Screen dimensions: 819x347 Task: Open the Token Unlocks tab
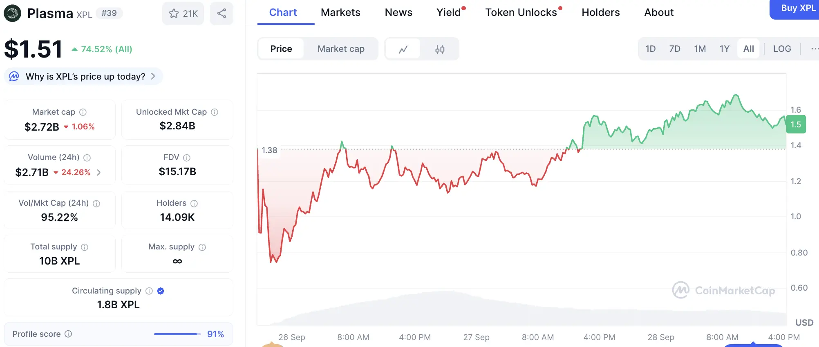(521, 13)
